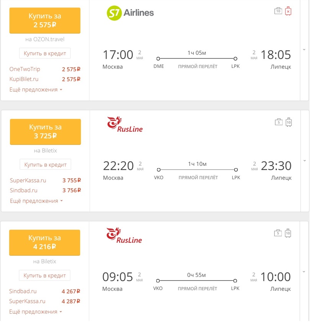Viewport: 314px width, 329px height.
Task: Click the RusLine logo on 09:05 flight
Action: 124,236
